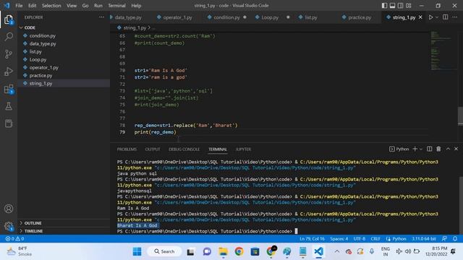Open the Accounts icon in activity bar
Screen dimensions: 463x260
(x=9, y=209)
